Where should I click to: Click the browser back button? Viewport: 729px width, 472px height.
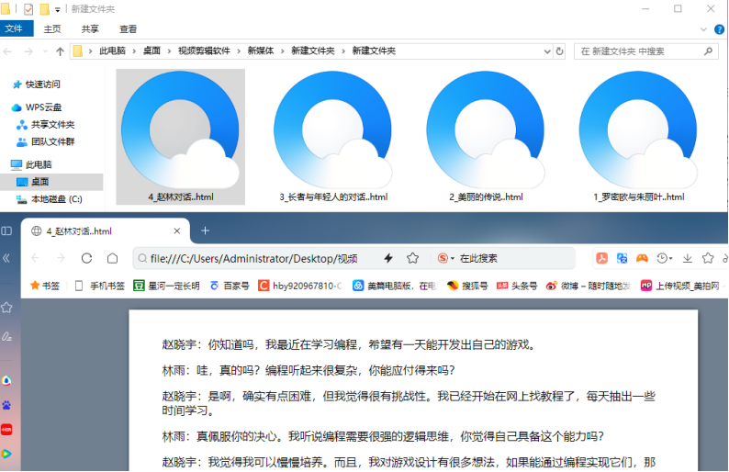click(x=35, y=258)
